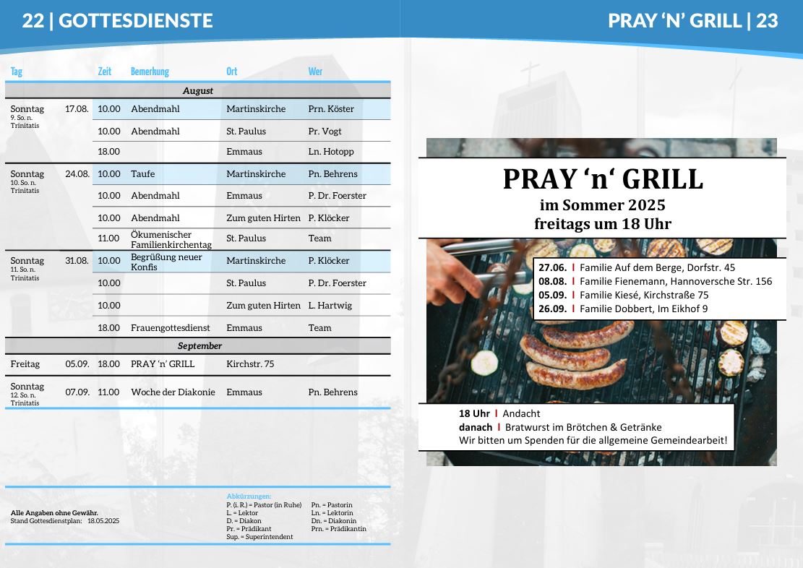Select the 'Tag' column heading
Viewport: 803px width, 568px height.
pos(17,72)
